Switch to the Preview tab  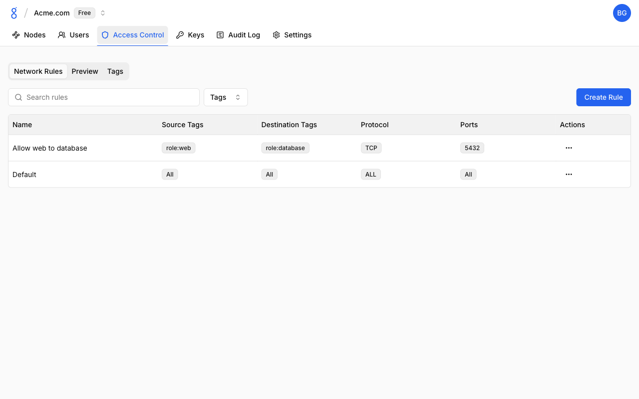tap(85, 71)
